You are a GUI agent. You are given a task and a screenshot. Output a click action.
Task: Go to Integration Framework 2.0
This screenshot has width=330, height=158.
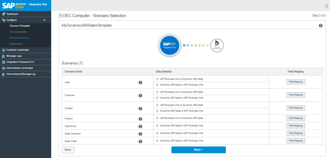pyautogui.click(x=20, y=62)
